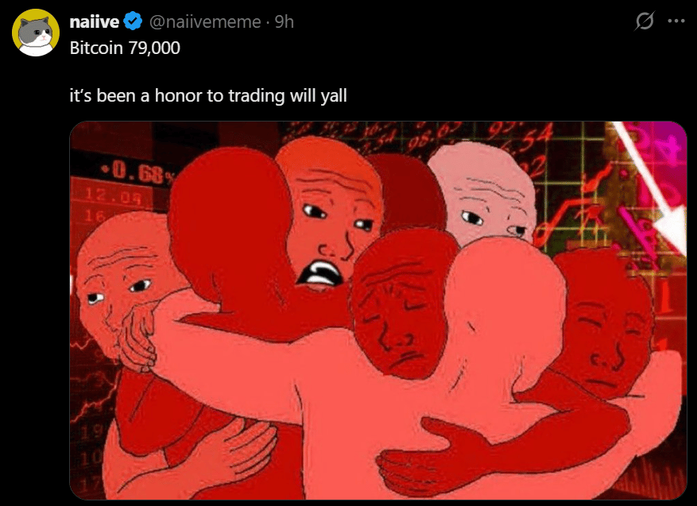Open the @naiivememe handle link

tap(205, 21)
